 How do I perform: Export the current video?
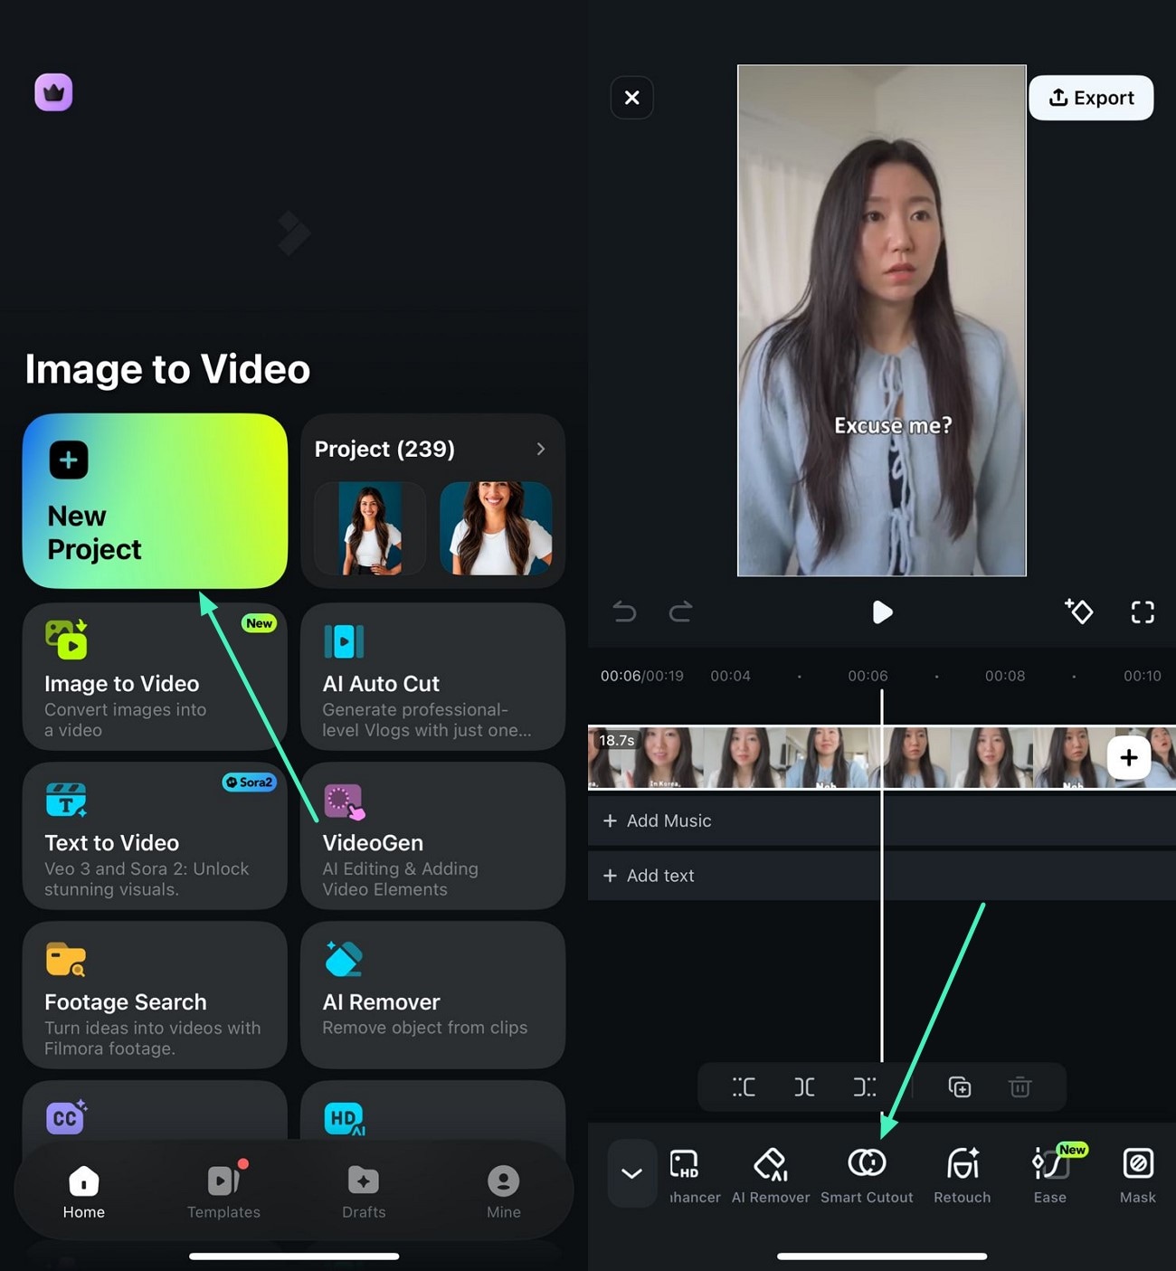1091,98
